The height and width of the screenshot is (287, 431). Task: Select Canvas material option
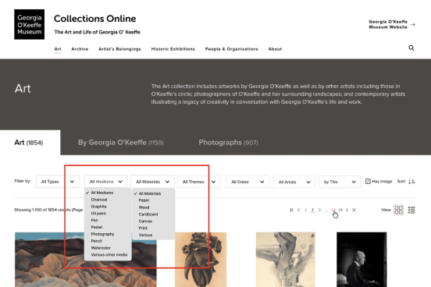click(x=145, y=221)
